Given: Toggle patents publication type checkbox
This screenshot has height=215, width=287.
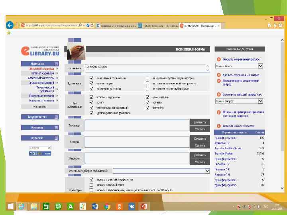Looking at the screenshot, I should pyautogui.click(x=147, y=107).
